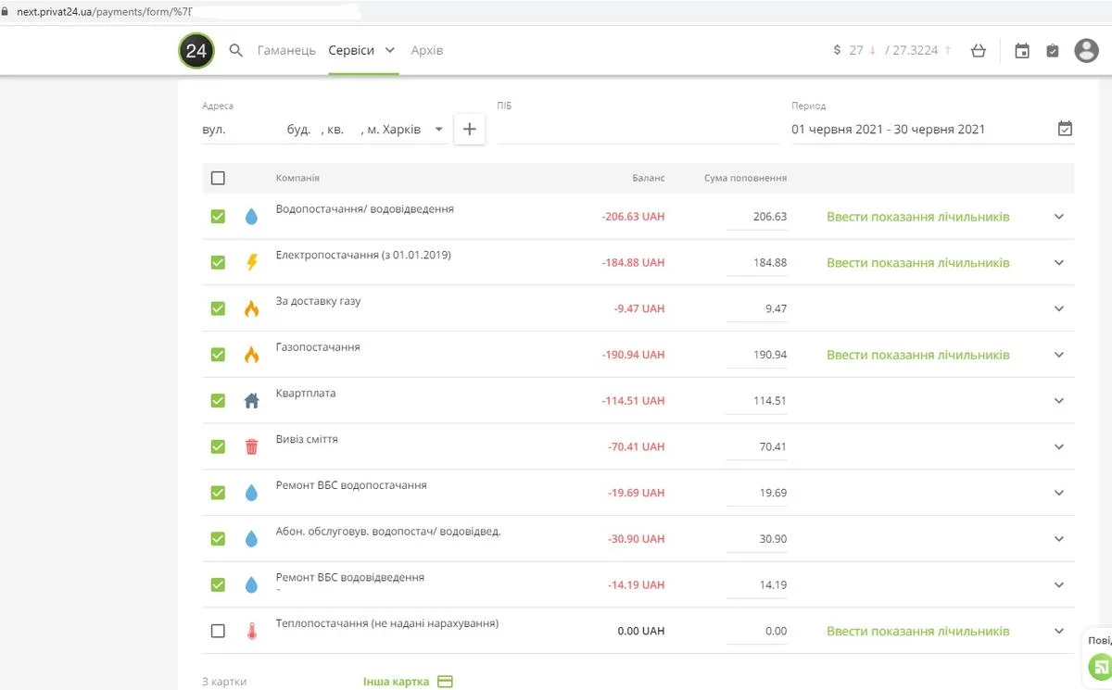Enable the Теплопостачання checkbox
Screen dimensions: 1112x690
pyautogui.click(x=218, y=632)
